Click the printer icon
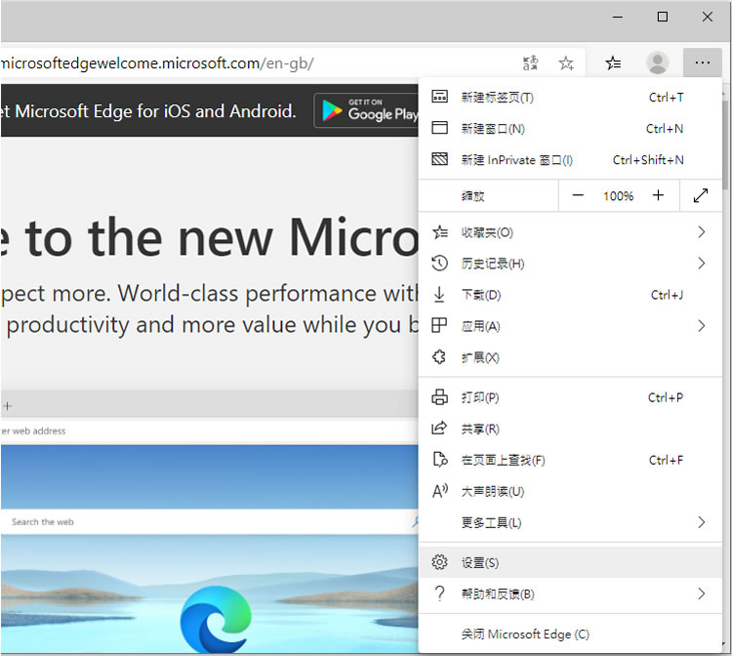The height and width of the screenshot is (656, 732). click(x=439, y=397)
